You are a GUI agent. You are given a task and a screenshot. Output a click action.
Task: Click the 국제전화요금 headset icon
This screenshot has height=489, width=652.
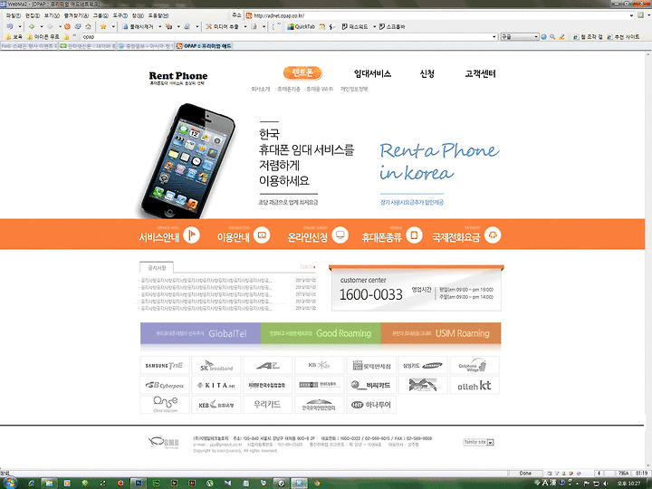point(493,235)
